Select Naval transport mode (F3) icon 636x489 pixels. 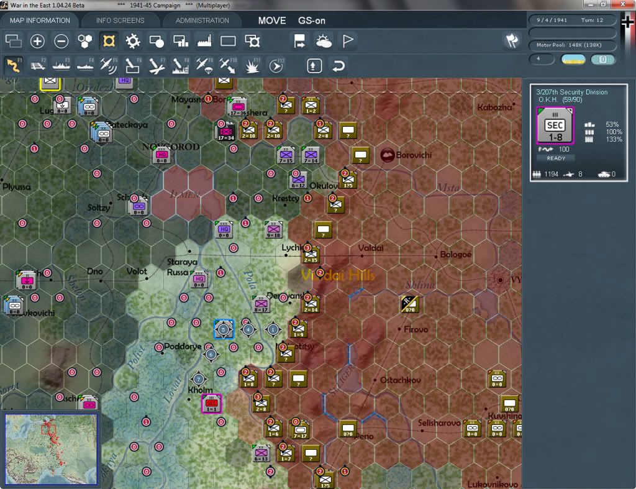coord(61,65)
